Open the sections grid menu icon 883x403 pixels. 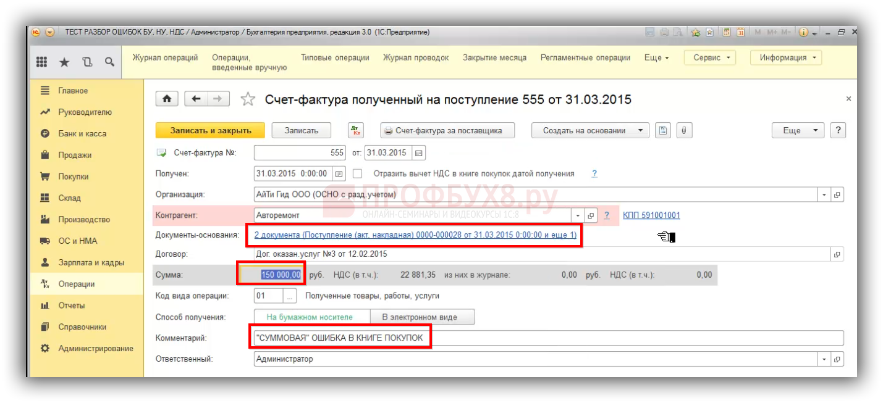click(x=42, y=62)
